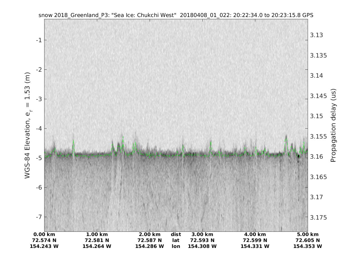Click the 3.175 propagation delay tick
Screen dimensions: 340x255
(318, 218)
